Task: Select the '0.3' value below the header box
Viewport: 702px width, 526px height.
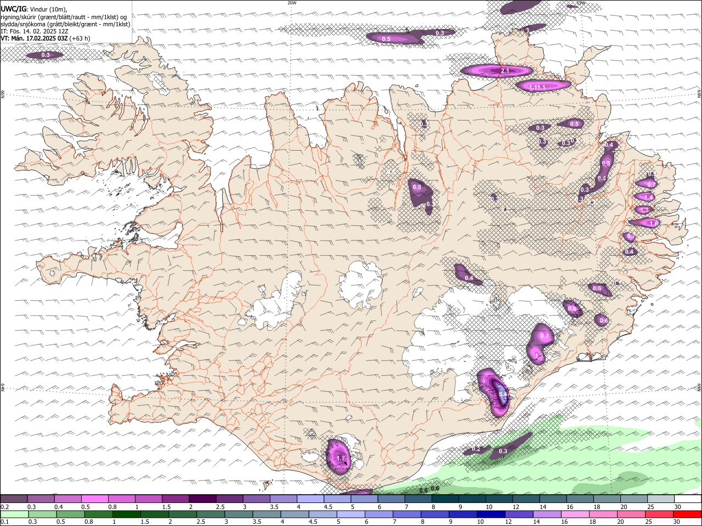Action: [46, 55]
